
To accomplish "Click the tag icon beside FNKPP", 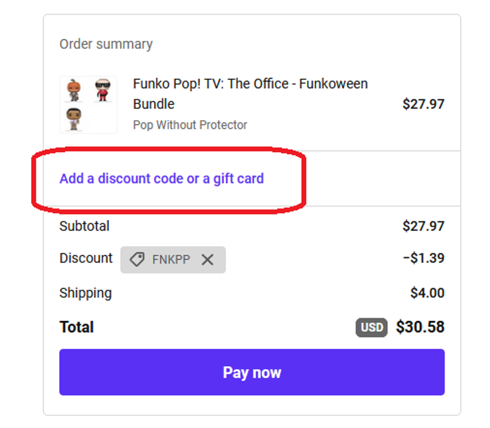I will [137, 260].
